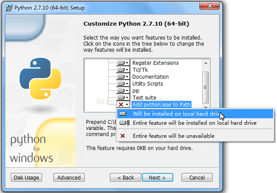The height and width of the screenshot is (193, 277).
Task: Select the Documentation feature row
Action: coord(151,77)
